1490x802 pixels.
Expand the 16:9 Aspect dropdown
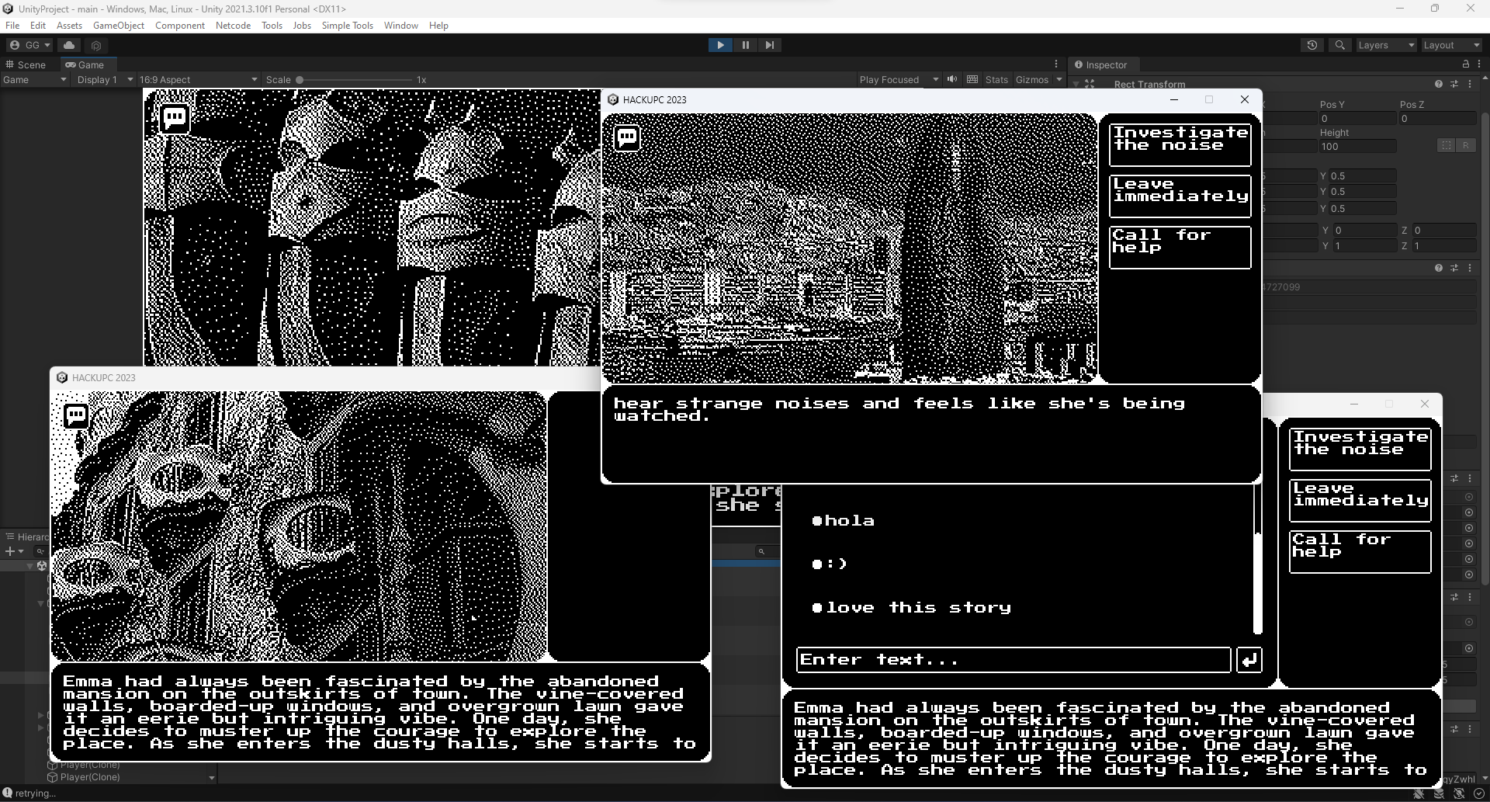pos(199,79)
